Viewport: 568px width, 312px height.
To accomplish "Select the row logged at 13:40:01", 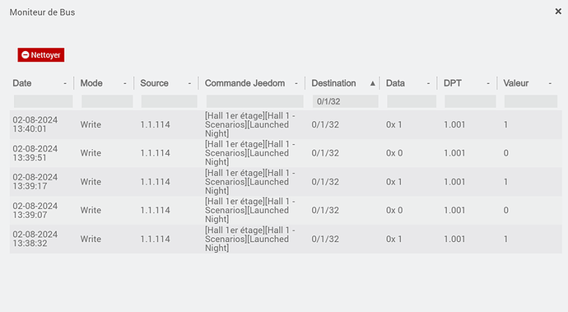I will pos(286,124).
